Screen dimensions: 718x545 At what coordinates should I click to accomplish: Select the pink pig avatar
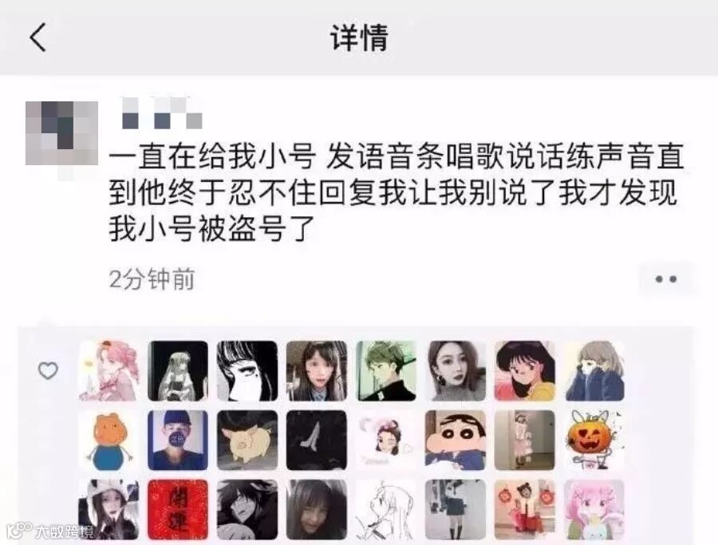click(247, 440)
